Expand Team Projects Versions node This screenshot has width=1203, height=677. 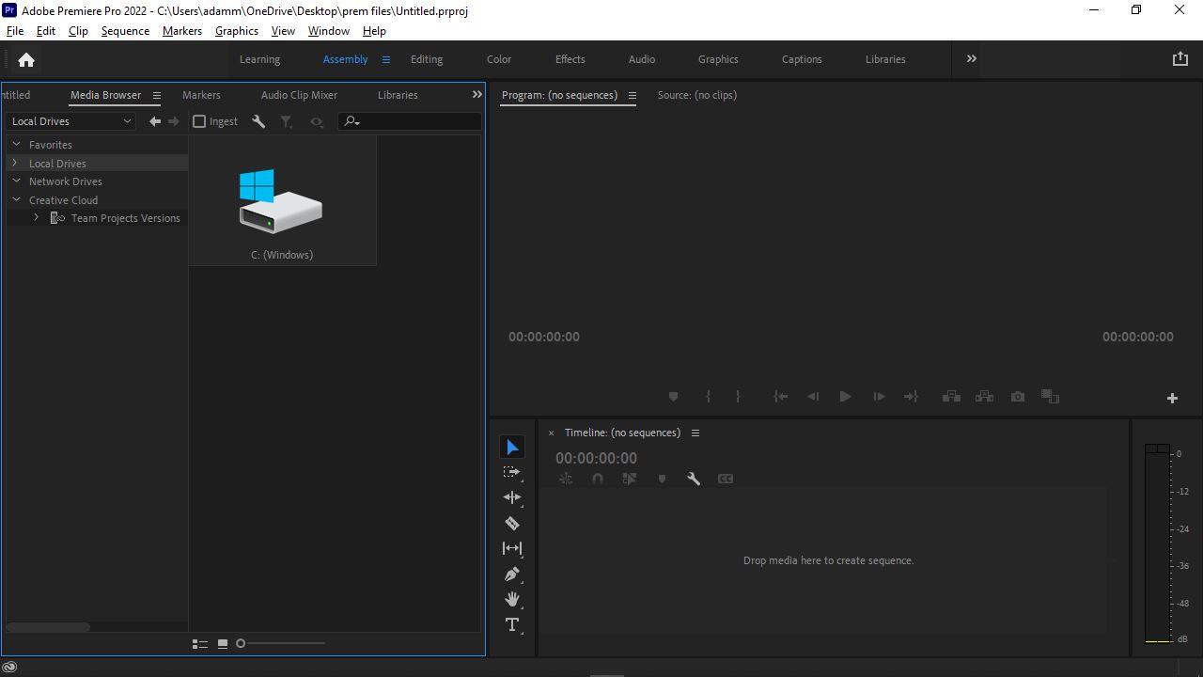tap(36, 218)
